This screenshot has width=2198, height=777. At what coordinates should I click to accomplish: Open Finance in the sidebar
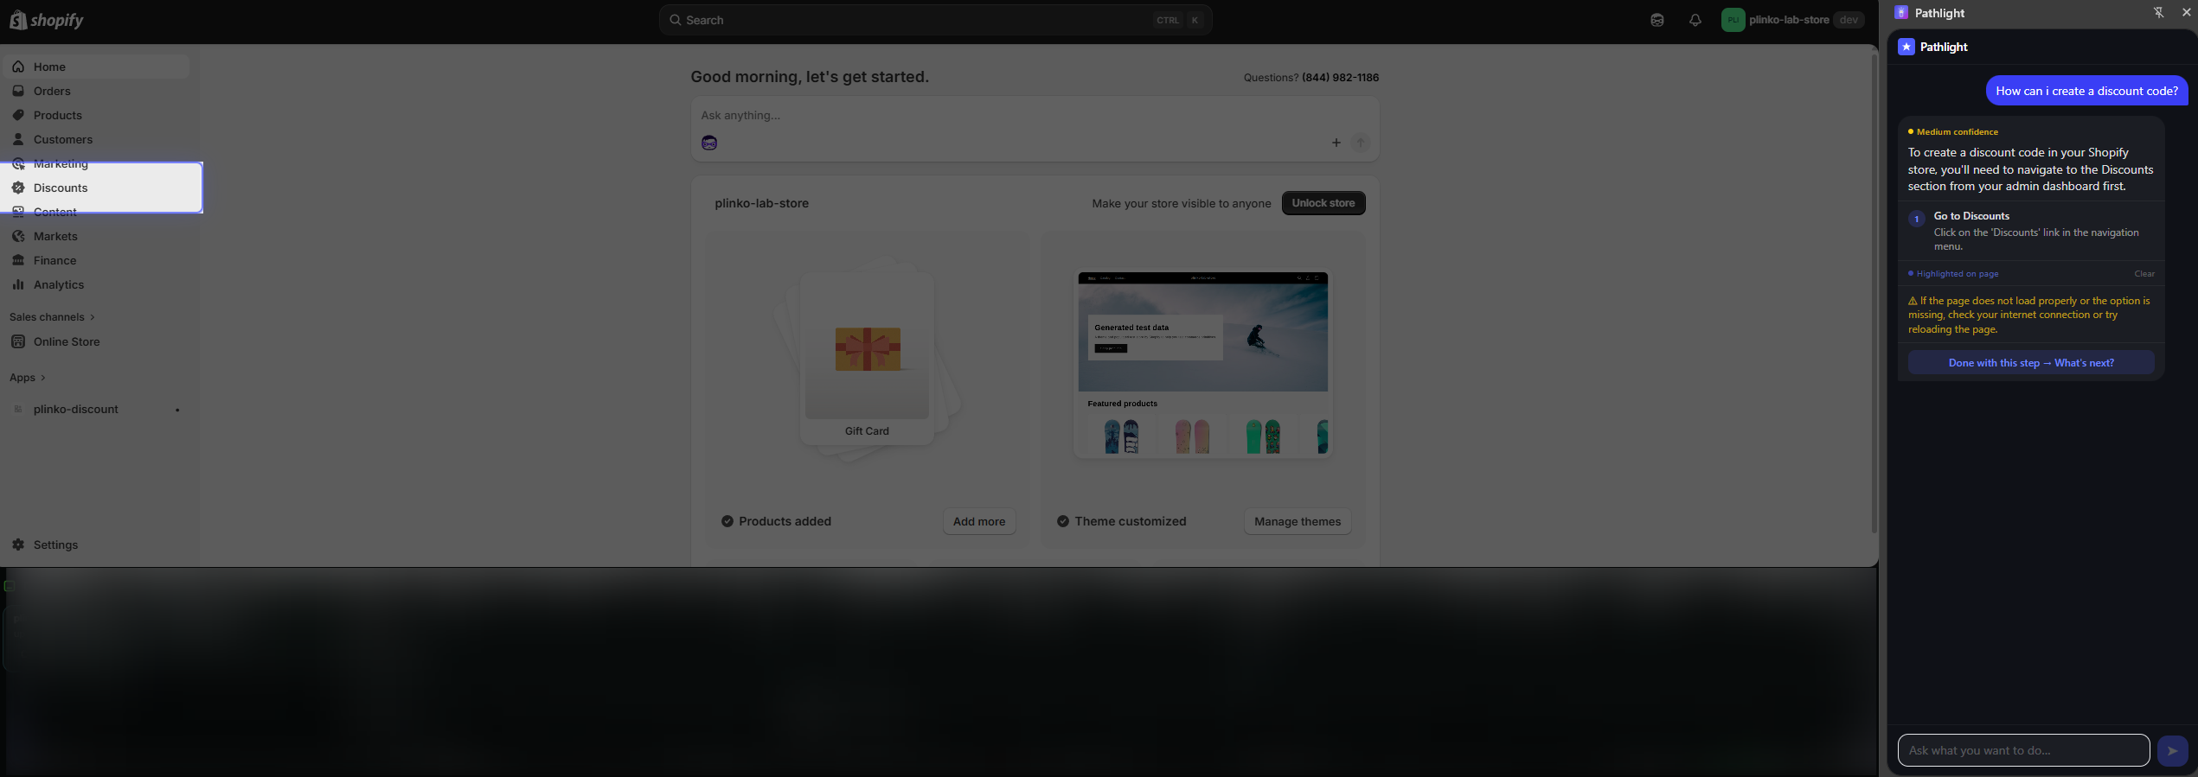pos(96,260)
